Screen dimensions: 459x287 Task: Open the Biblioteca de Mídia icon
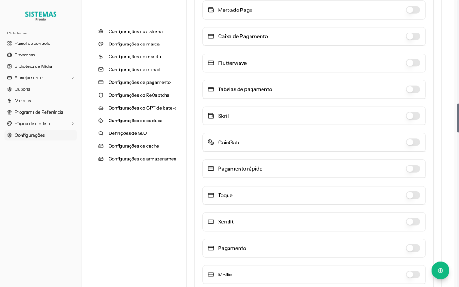point(10,66)
